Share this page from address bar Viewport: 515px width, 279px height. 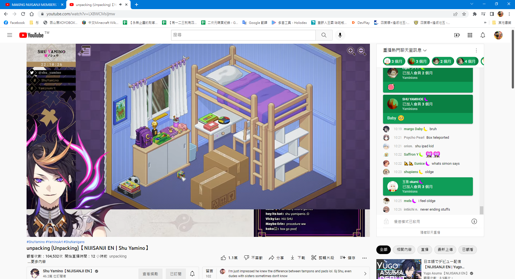[455, 14]
